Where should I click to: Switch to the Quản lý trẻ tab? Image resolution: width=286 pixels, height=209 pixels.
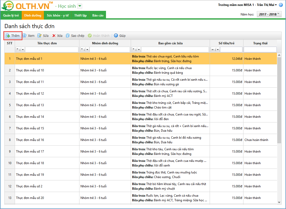11,15
